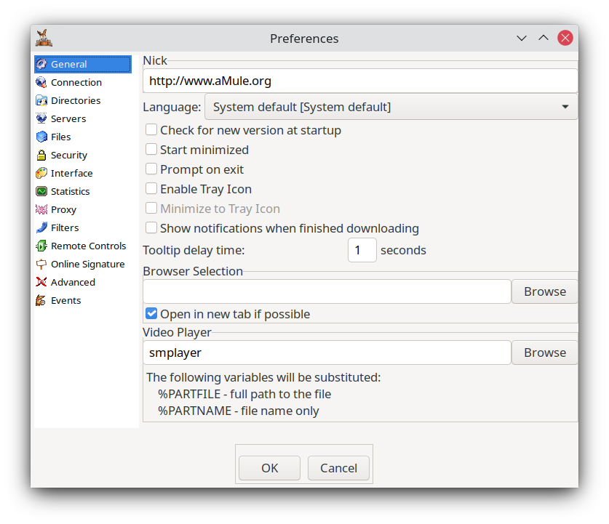Select the Servers preferences label
The width and height of the screenshot is (609, 524).
[68, 118]
